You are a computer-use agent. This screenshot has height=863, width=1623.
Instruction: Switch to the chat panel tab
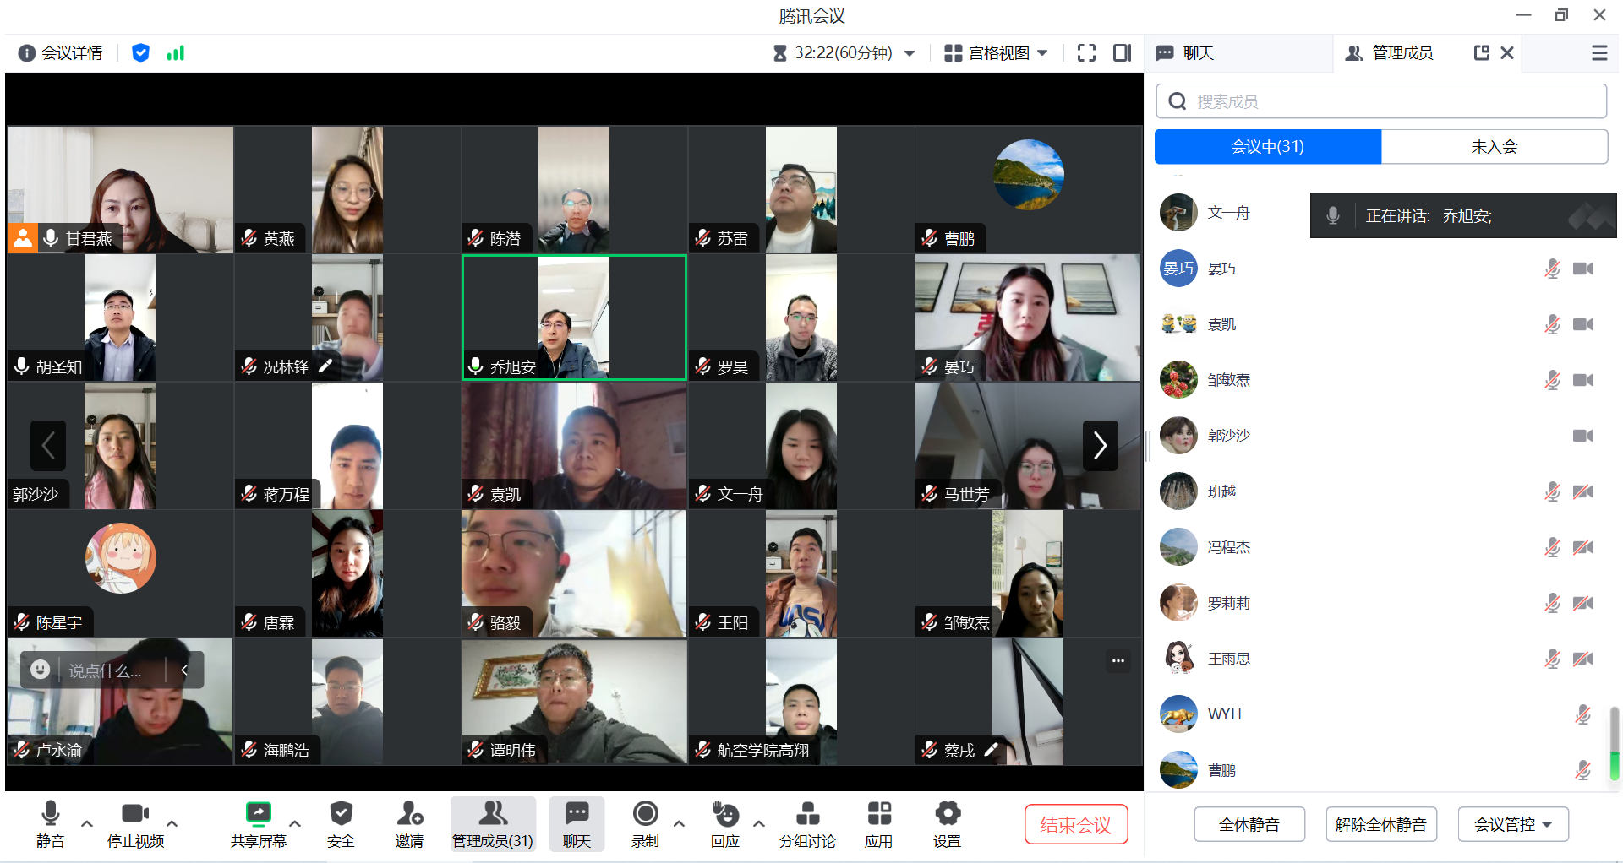(1197, 53)
